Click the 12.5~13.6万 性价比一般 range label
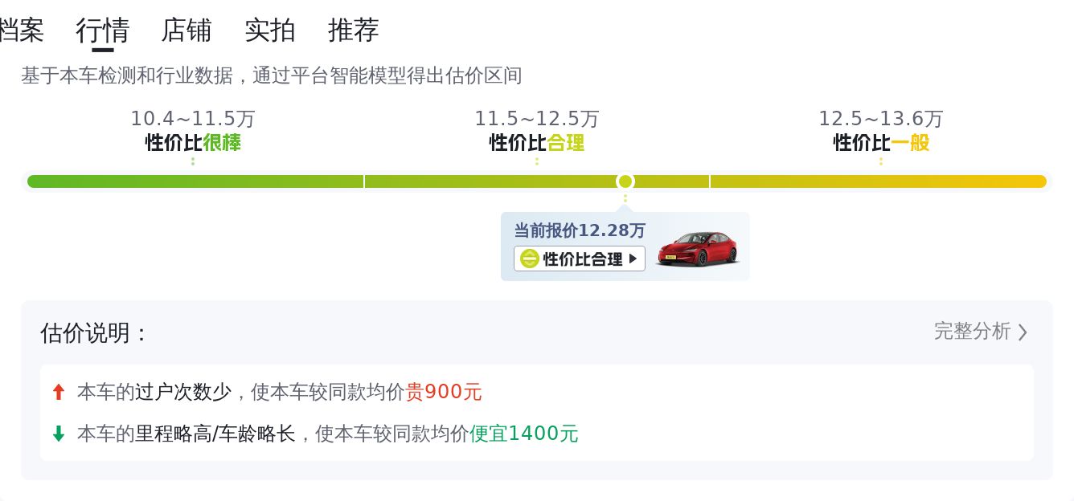 (x=881, y=131)
